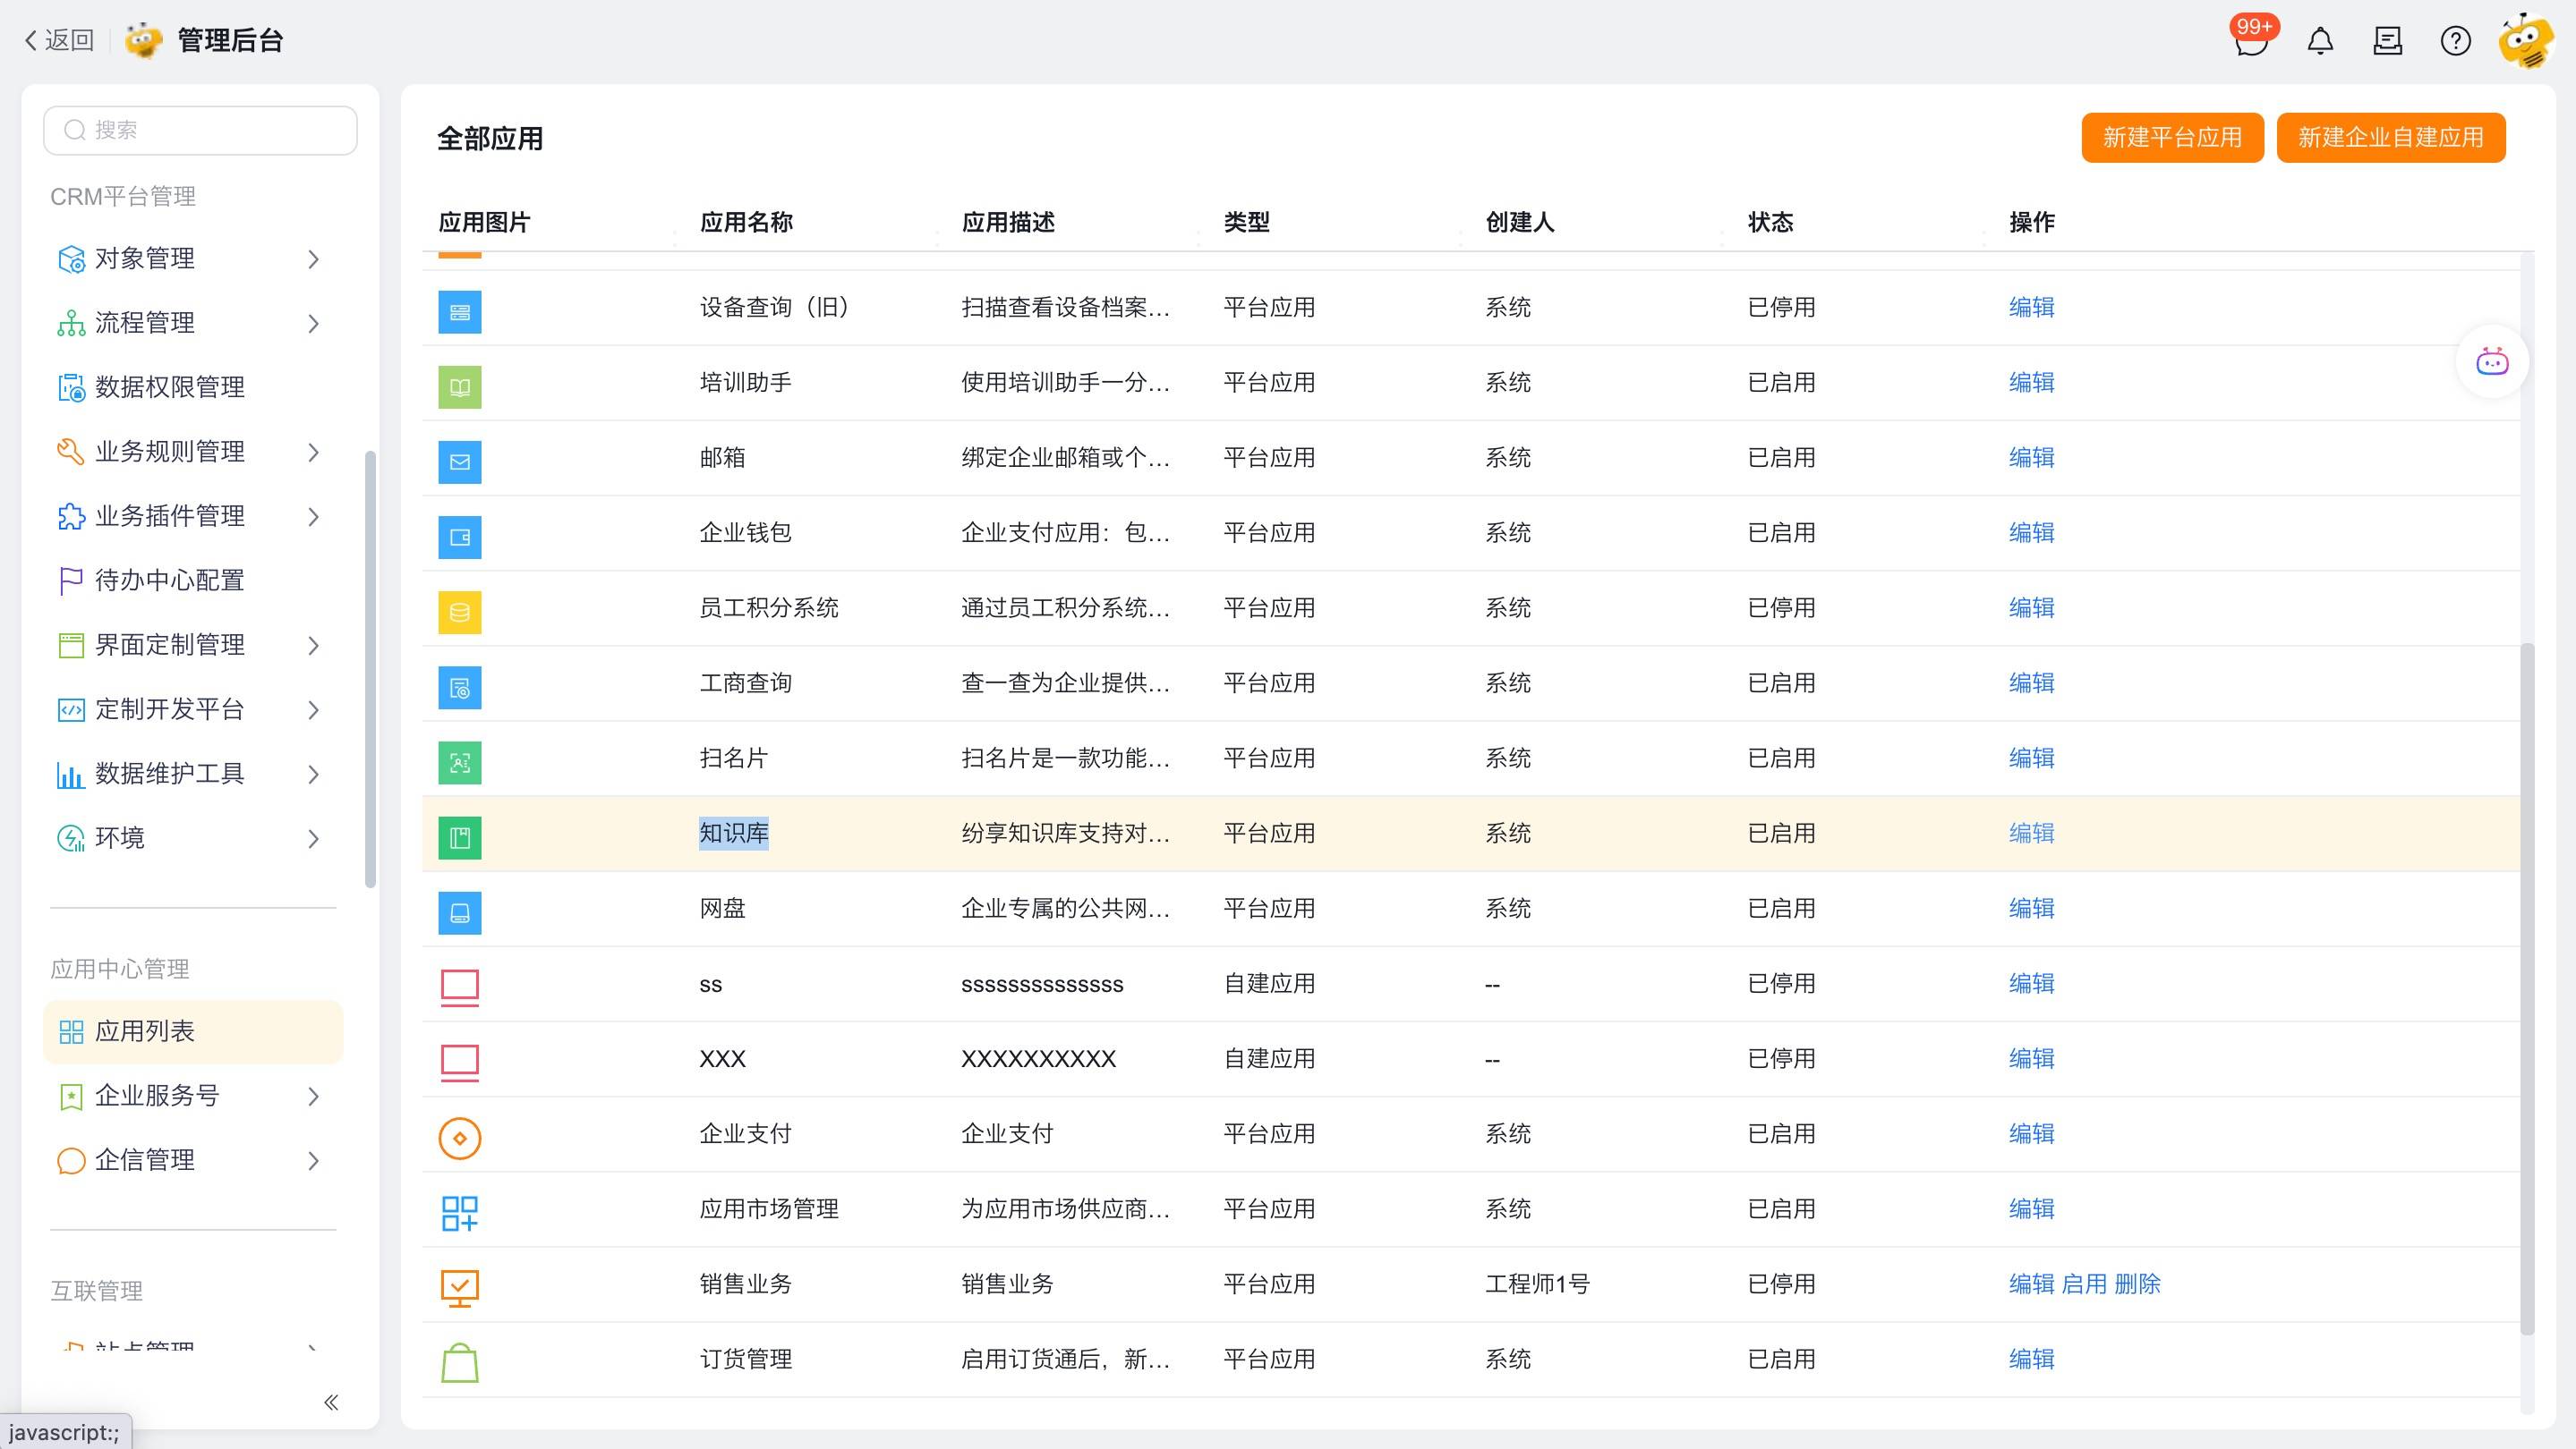Collapse sidebar with double-chevron icon
2576x1449 pixels.
click(x=331, y=1402)
